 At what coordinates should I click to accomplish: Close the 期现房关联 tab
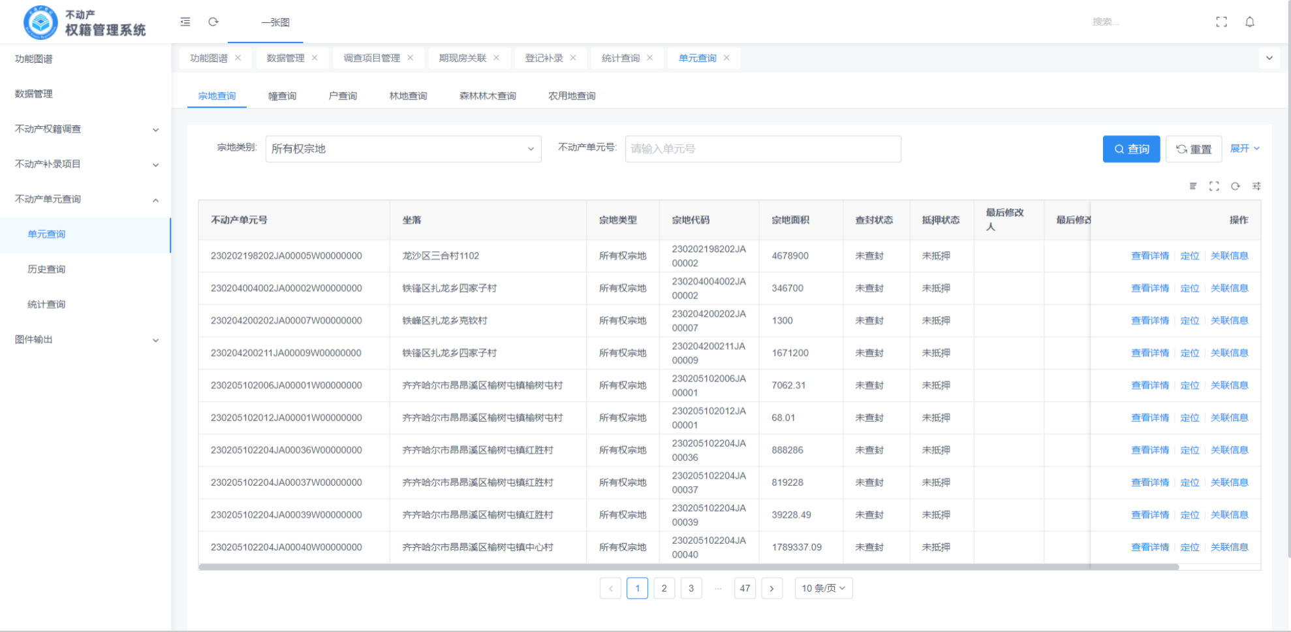click(x=497, y=57)
